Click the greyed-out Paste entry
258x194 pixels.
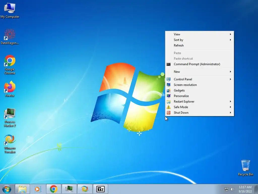pos(200,53)
